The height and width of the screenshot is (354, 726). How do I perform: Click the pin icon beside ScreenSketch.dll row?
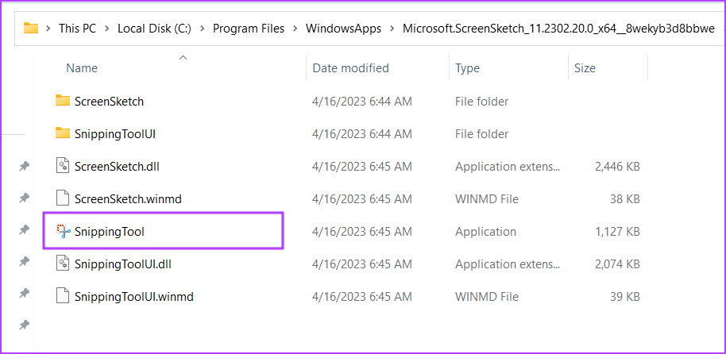click(x=23, y=167)
